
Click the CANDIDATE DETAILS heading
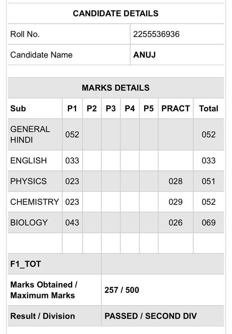click(115, 13)
